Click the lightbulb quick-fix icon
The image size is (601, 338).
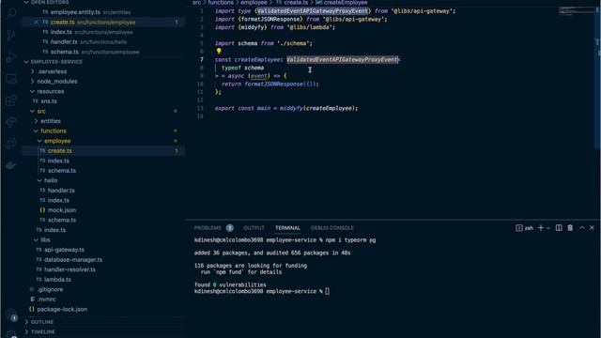[219, 51]
